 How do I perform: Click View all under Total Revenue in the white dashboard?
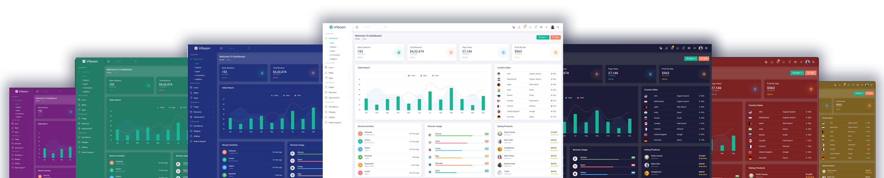click(x=412, y=57)
